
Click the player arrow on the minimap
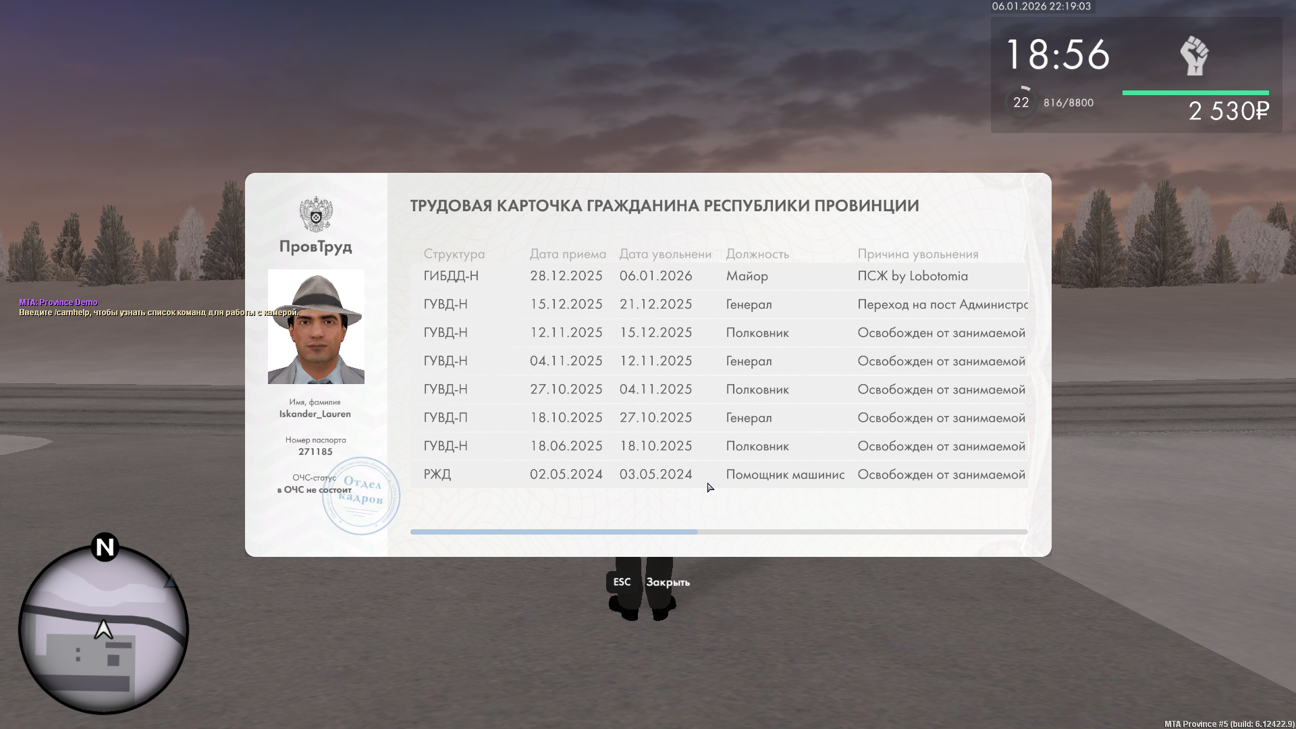coord(103,630)
